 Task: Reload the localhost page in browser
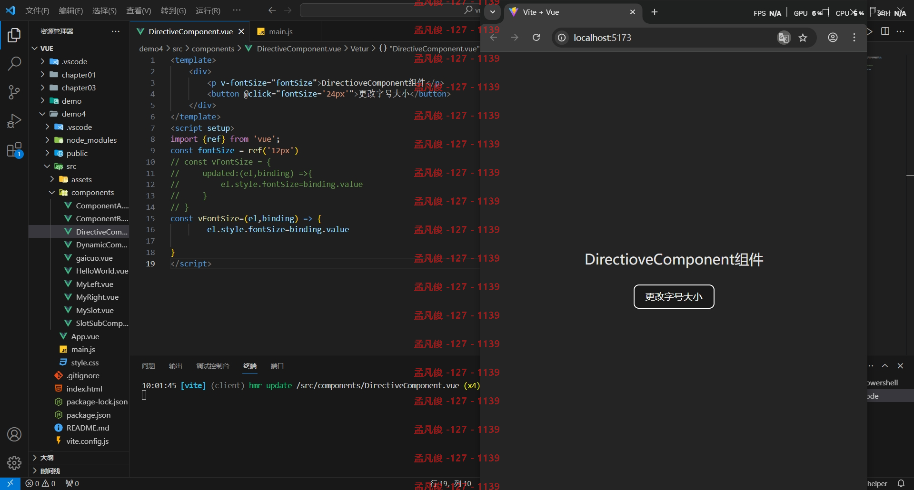(536, 38)
